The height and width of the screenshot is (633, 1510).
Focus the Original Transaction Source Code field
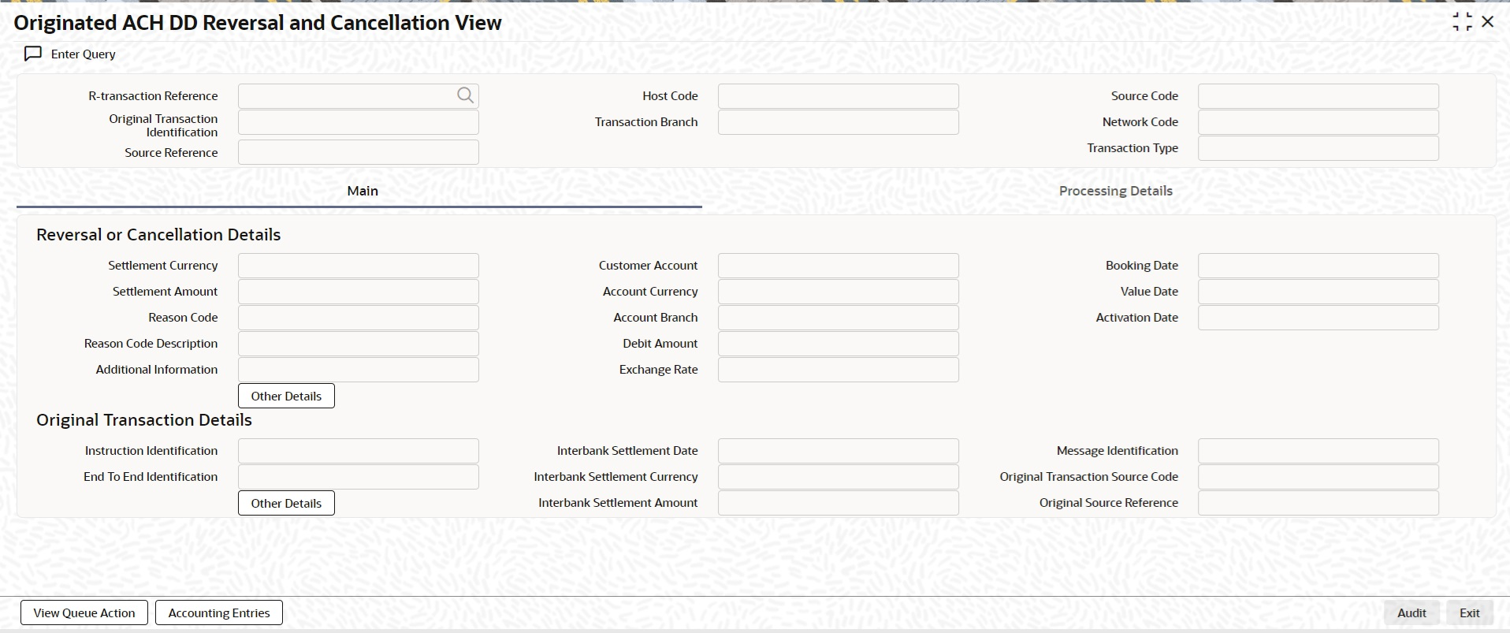(x=1318, y=477)
